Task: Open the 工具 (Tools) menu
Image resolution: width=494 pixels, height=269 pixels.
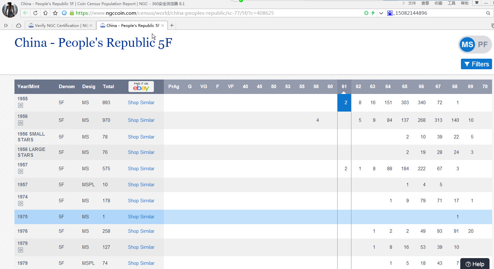Action: pyautogui.click(x=452, y=3)
